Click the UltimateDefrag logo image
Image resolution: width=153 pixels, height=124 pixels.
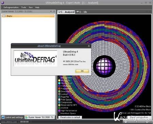point(35,59)
